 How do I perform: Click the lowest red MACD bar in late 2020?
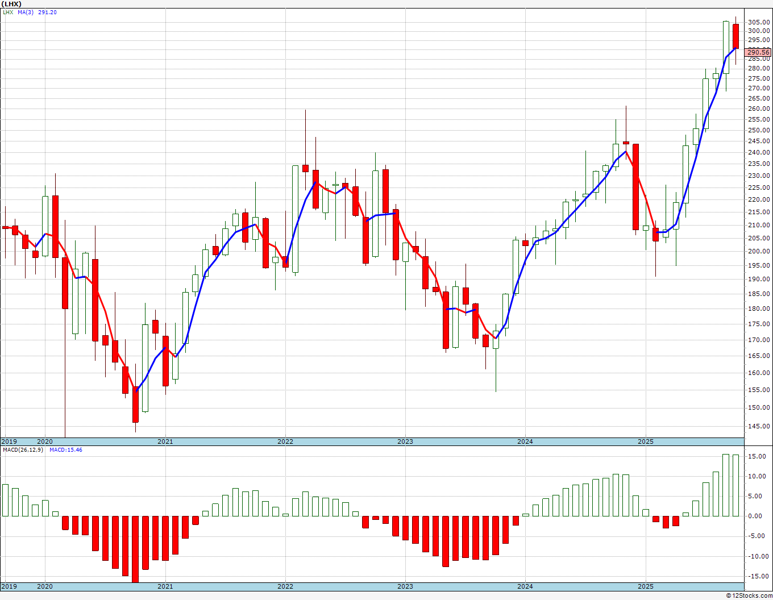[x=135, y=549]
